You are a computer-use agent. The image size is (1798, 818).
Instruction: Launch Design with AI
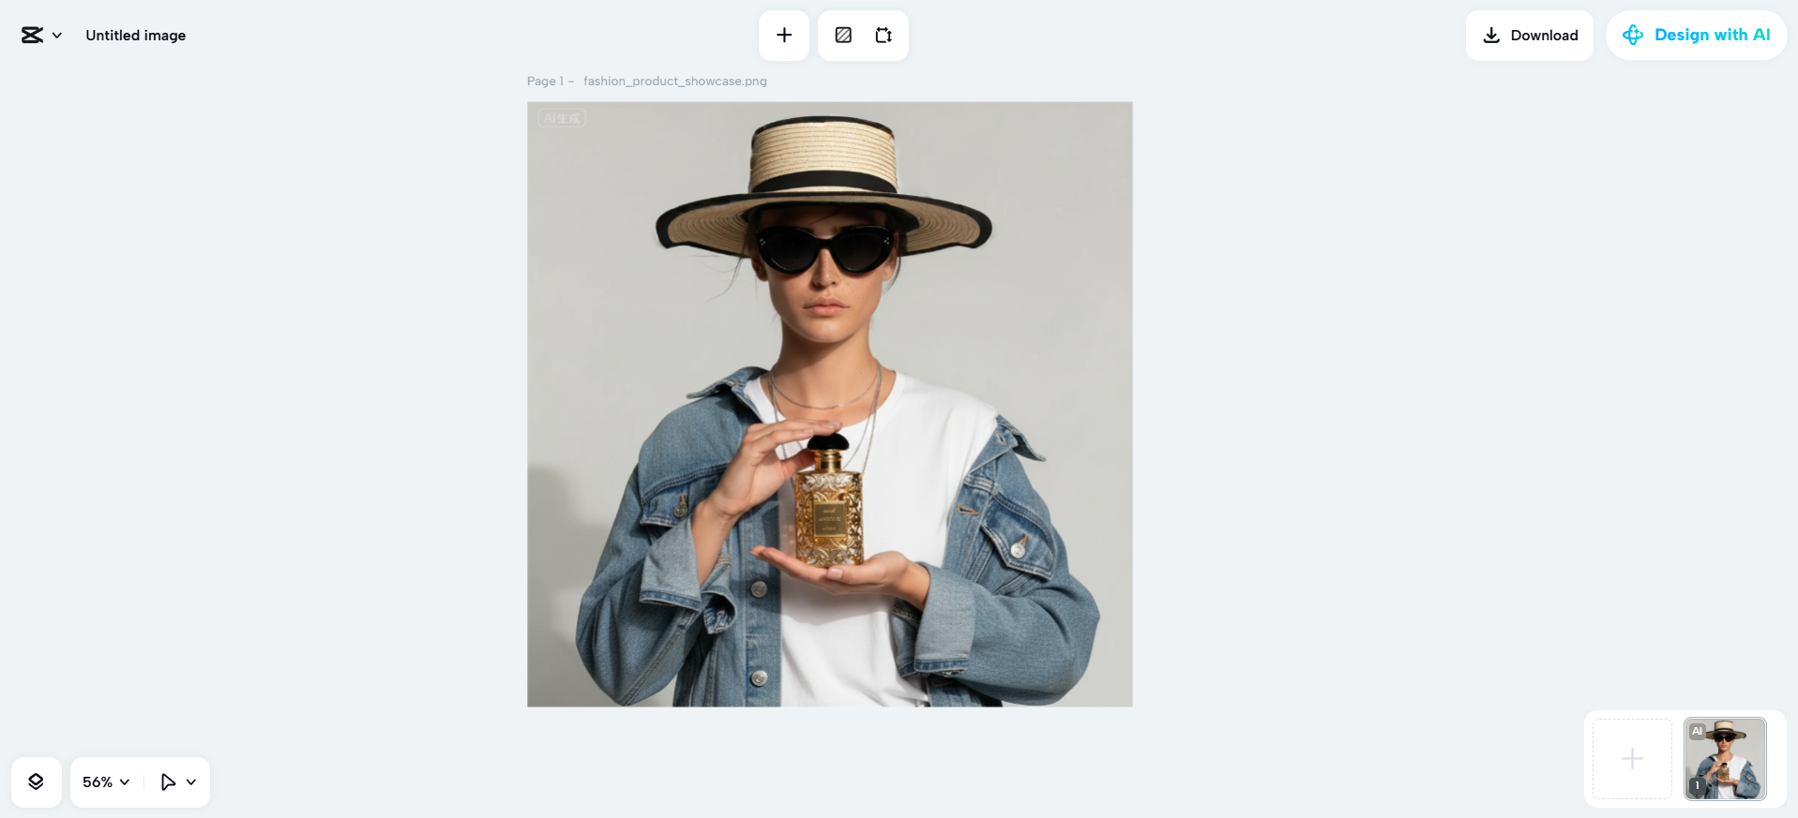click(1696, 36)
